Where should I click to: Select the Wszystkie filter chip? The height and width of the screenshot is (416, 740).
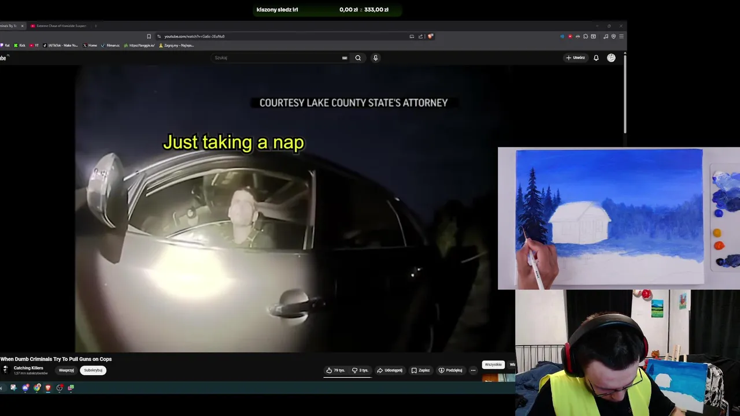click(493, 365)
